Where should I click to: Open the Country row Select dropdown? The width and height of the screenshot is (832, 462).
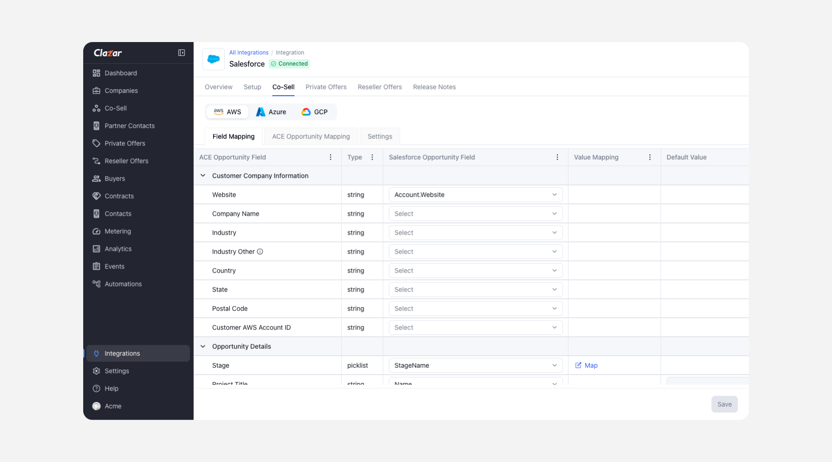pos(476,271)
